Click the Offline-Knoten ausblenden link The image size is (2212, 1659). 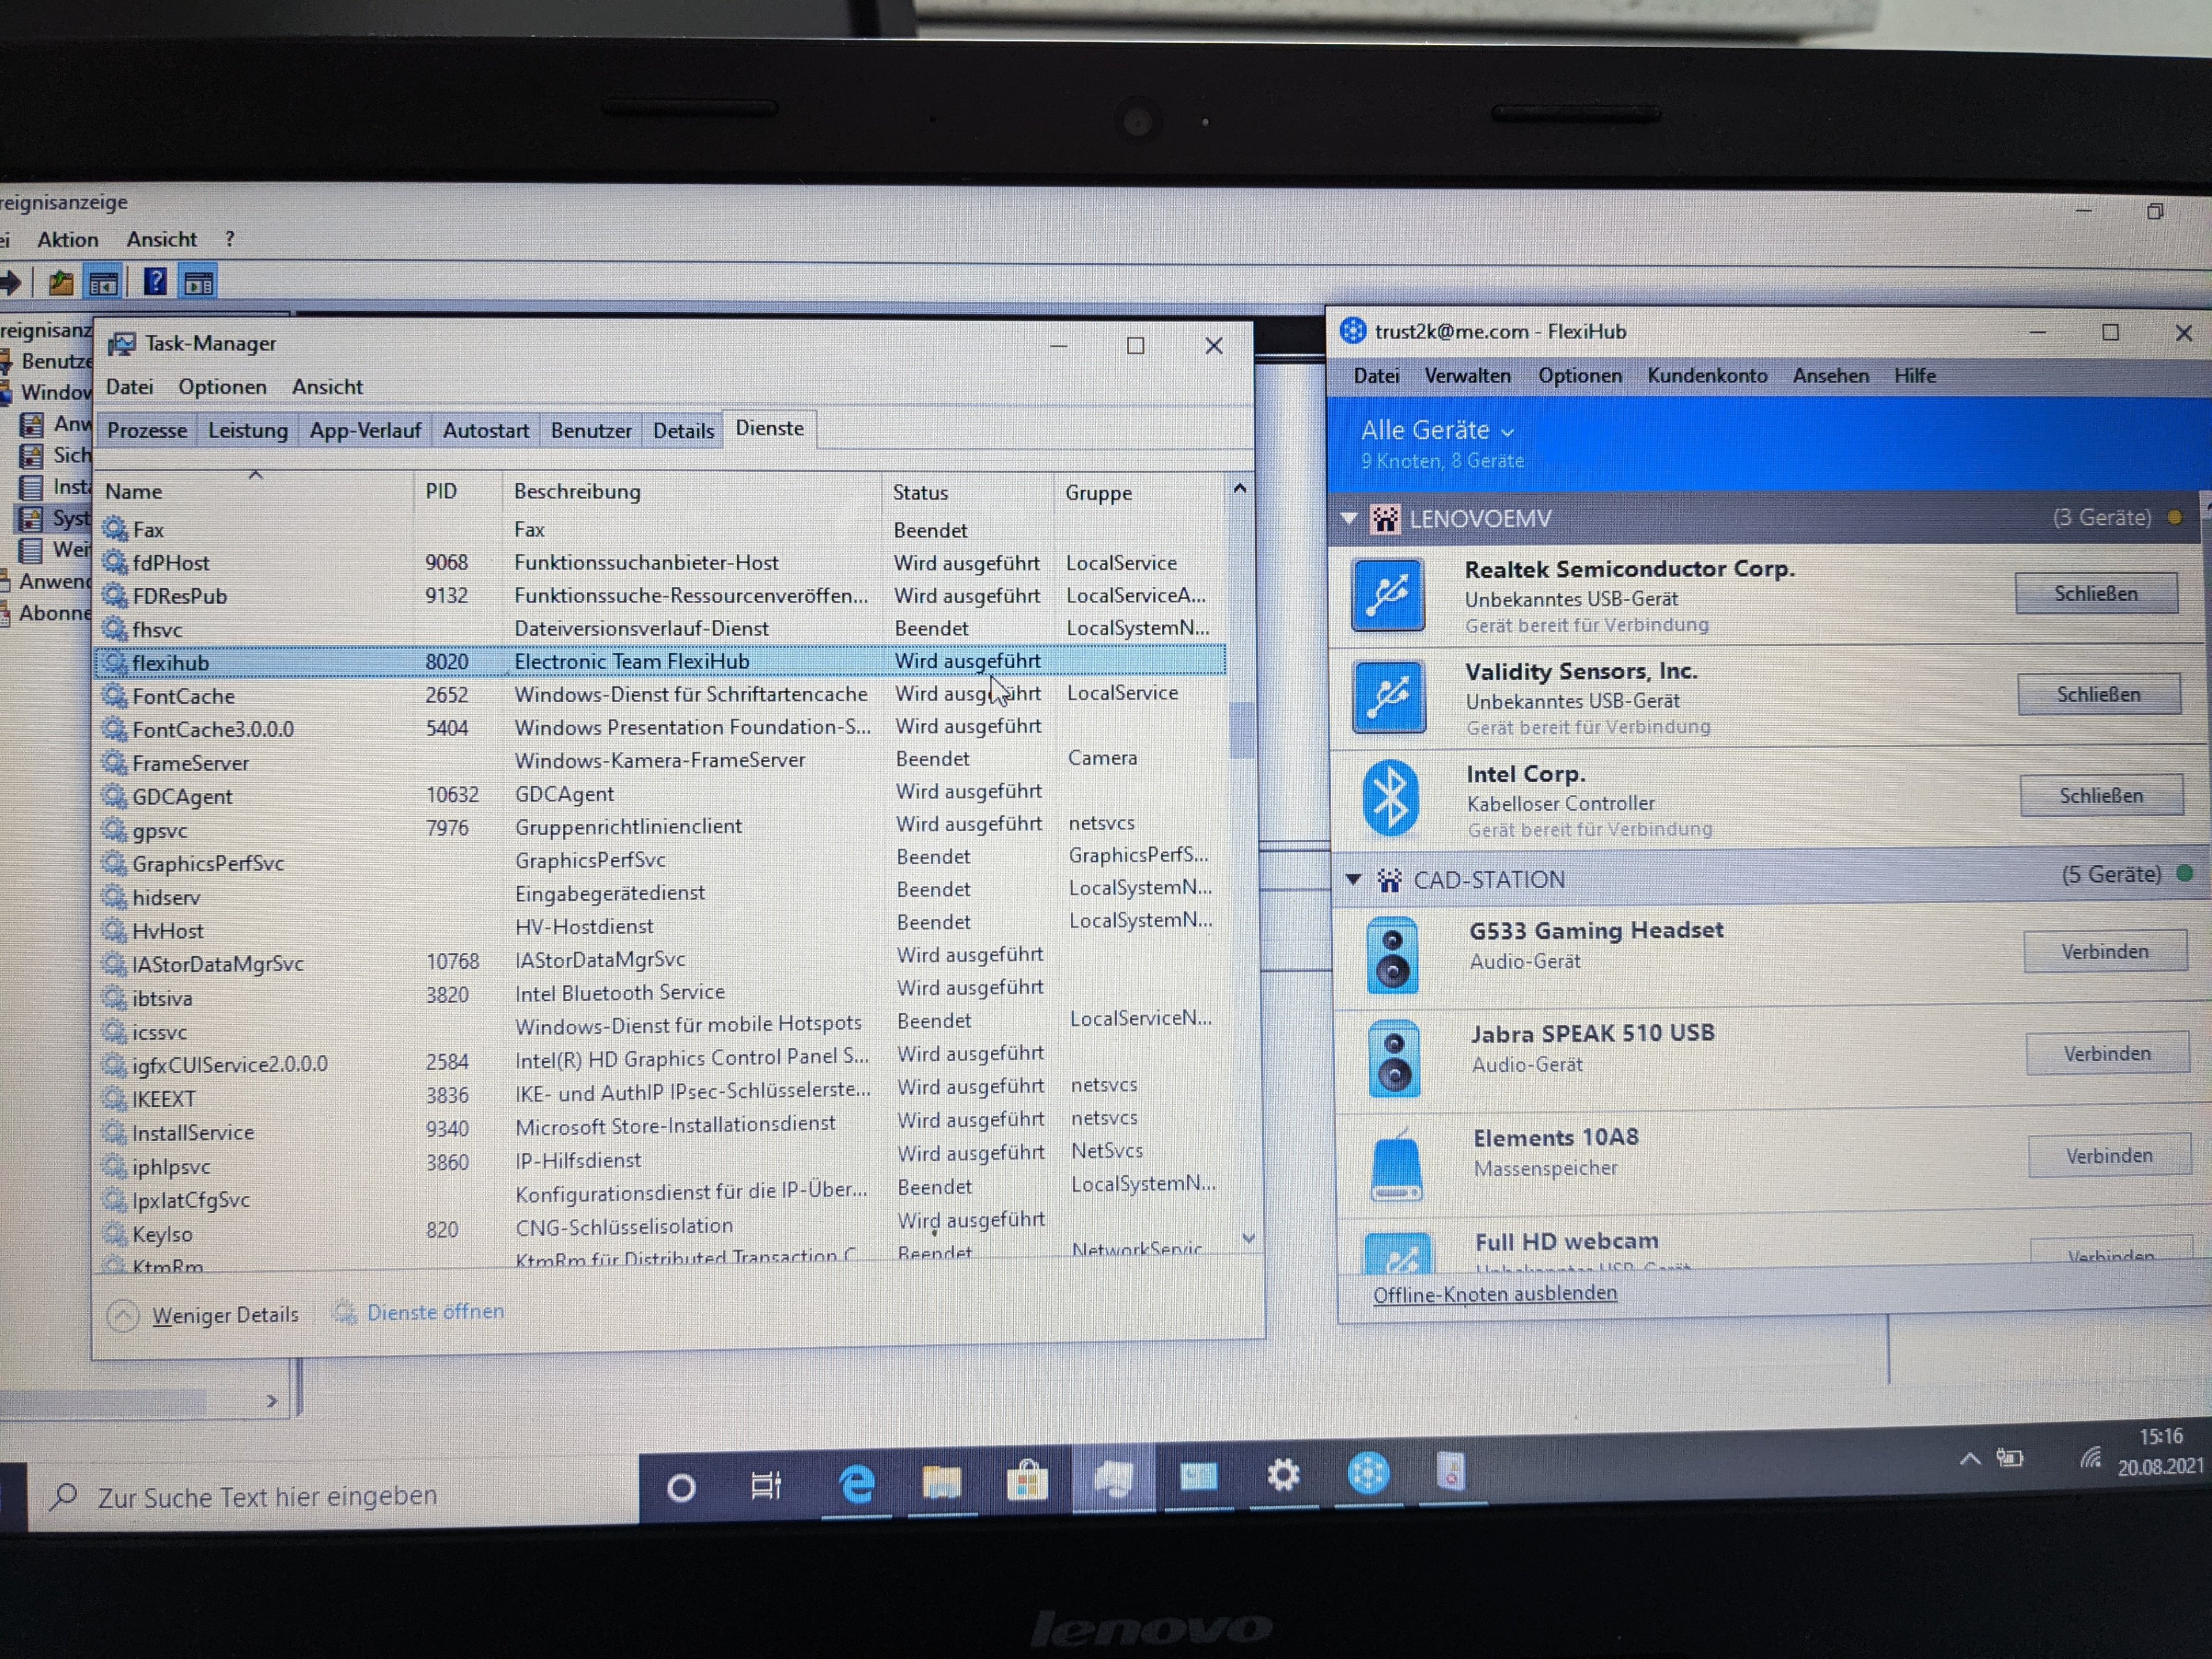click(x=1494, y=1293)
